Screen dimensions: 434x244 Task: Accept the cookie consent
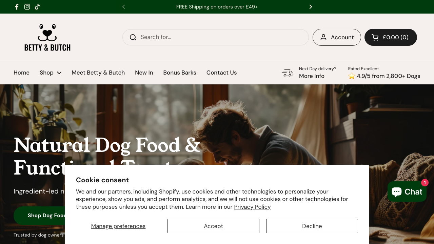coord(213,226)
